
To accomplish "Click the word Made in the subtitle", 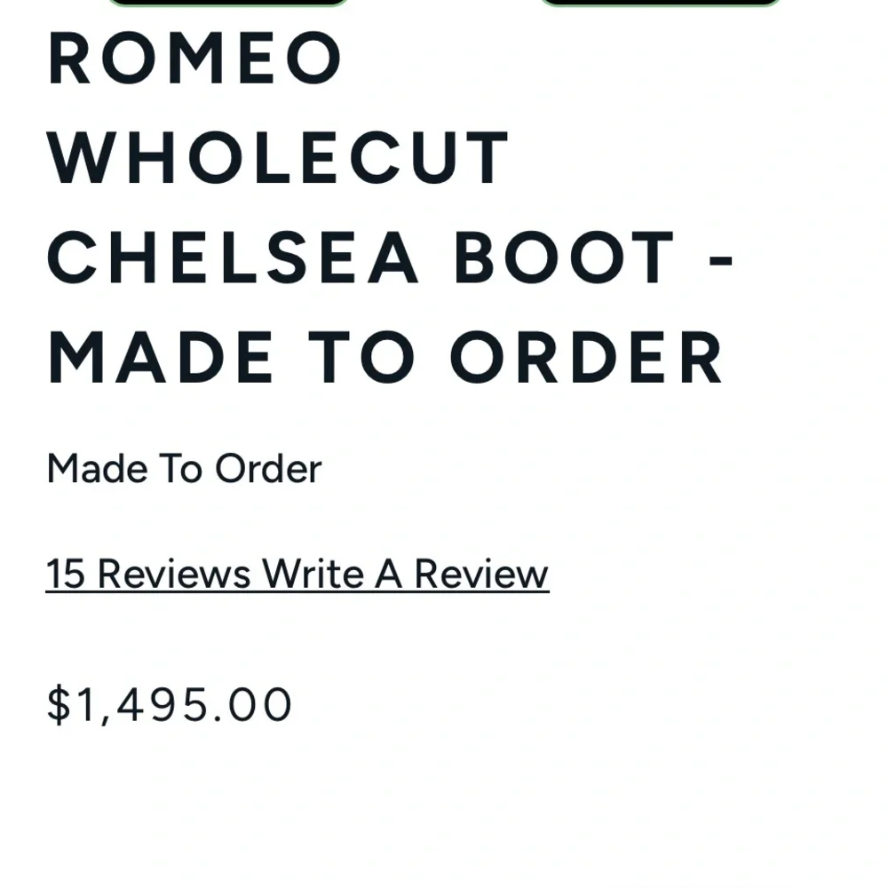I will [x=97, y=468].
